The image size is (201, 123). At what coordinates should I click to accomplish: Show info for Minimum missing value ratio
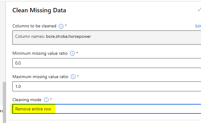tap(72, 53)
